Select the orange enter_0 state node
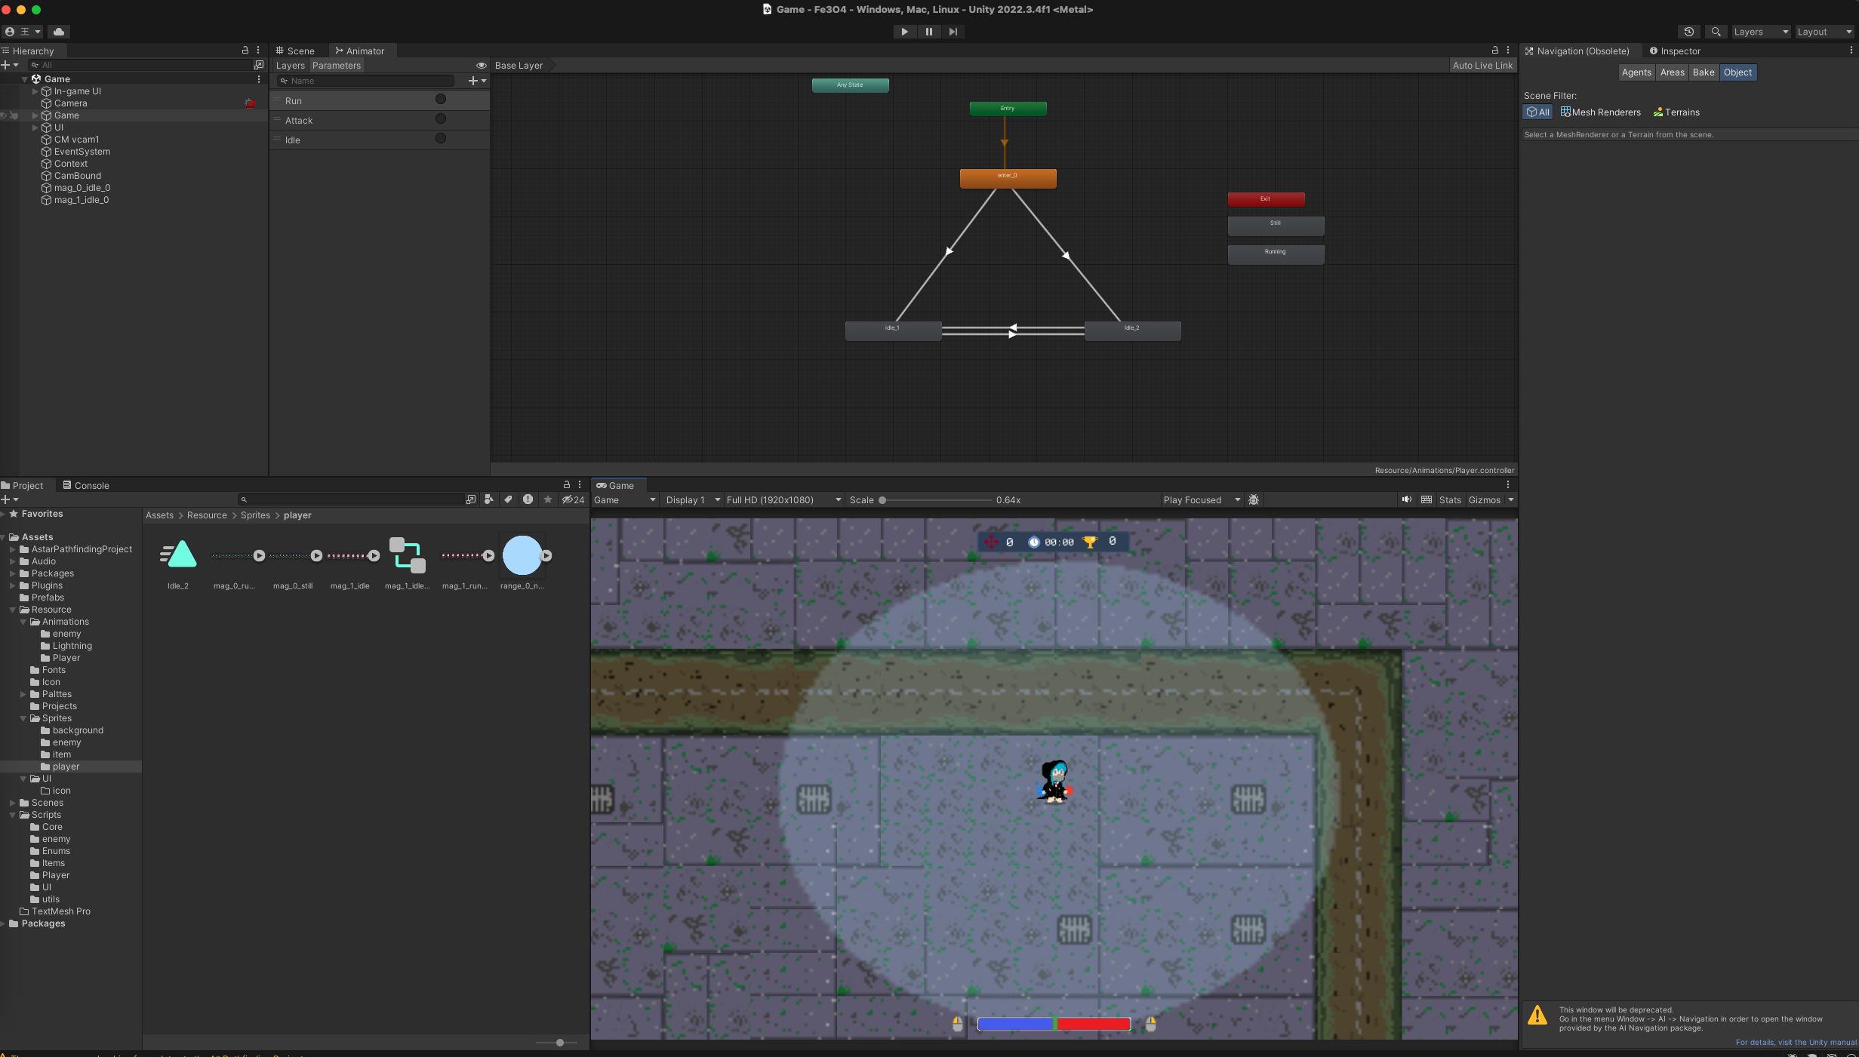Image resolution: width=1859 pixels, height=1057 pixels. (x=1008, y=178)
